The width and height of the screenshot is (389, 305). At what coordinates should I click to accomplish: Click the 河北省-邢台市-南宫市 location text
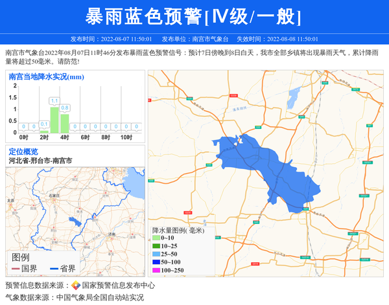tap(40, 161)
